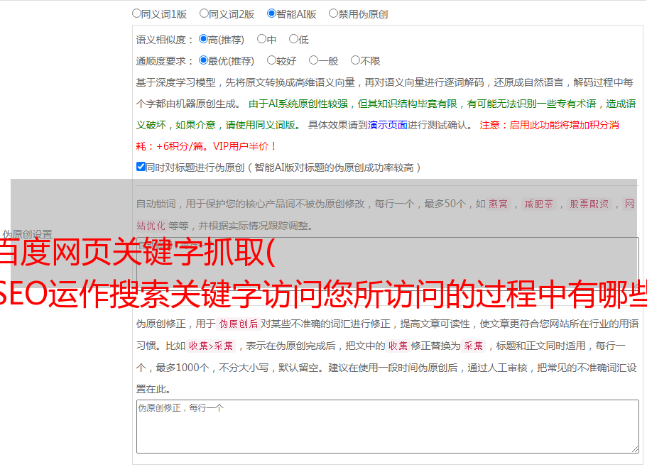
Task: Select 禁用伪原创 radio option
Action: tap(333, 13)
